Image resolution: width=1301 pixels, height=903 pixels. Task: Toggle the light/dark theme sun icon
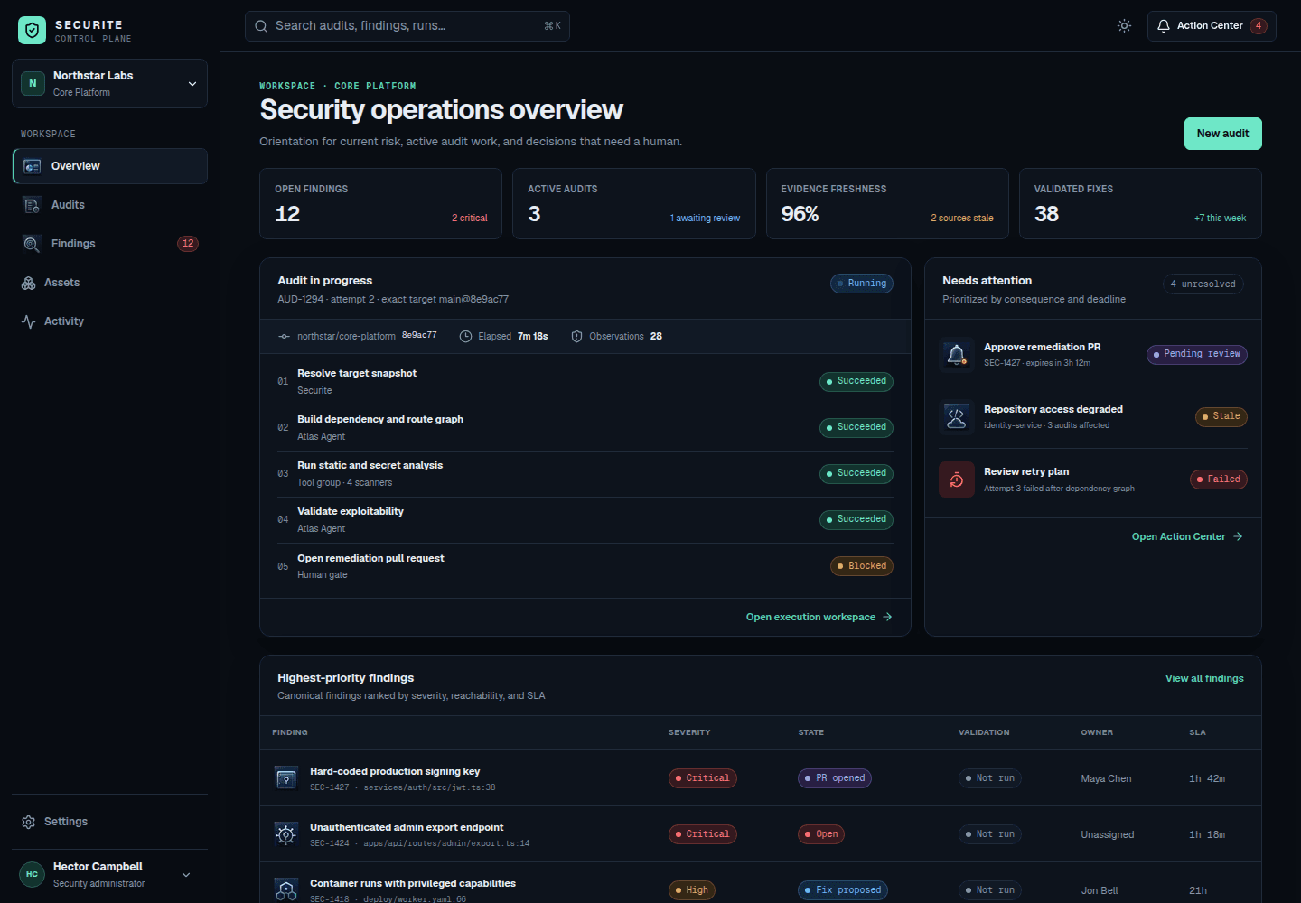click(x=1124, y=26)
